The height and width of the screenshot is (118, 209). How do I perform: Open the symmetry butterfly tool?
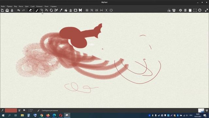point(80,10)
